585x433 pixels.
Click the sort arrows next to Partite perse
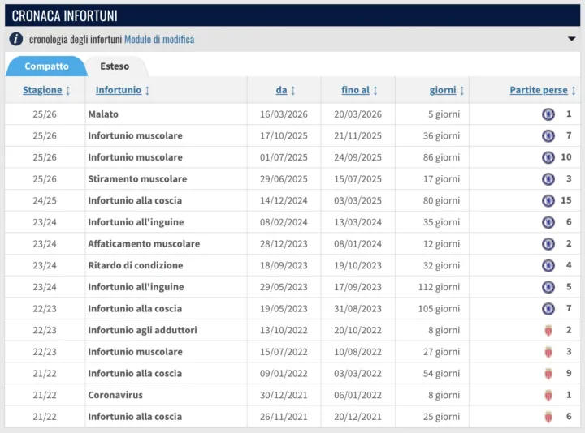574,91
